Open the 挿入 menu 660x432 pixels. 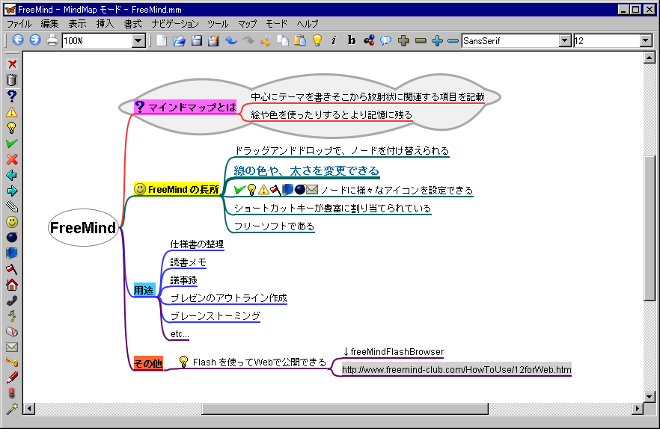[x=105, y=24]
